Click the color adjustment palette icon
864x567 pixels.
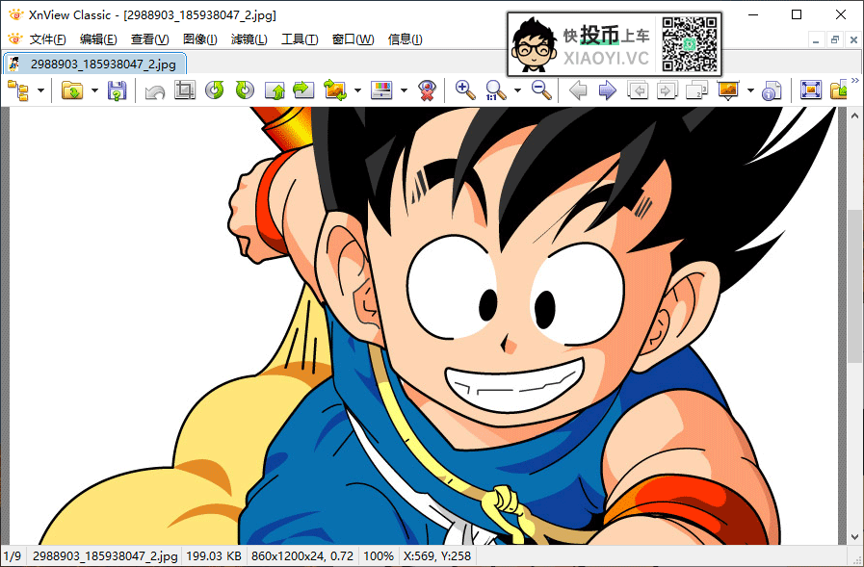381,90
